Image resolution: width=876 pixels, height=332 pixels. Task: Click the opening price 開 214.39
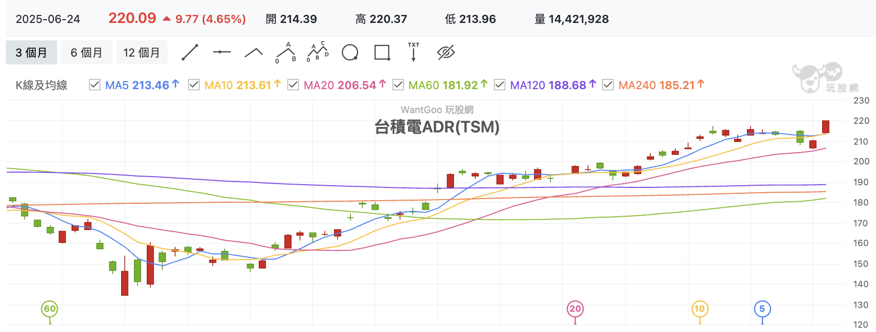[291, 19]
